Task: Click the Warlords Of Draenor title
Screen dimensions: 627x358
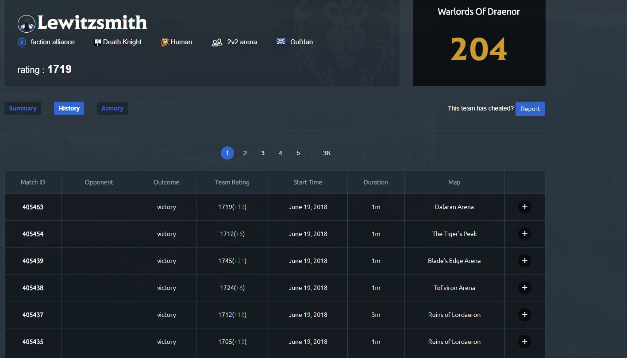Action: point(479,12)
